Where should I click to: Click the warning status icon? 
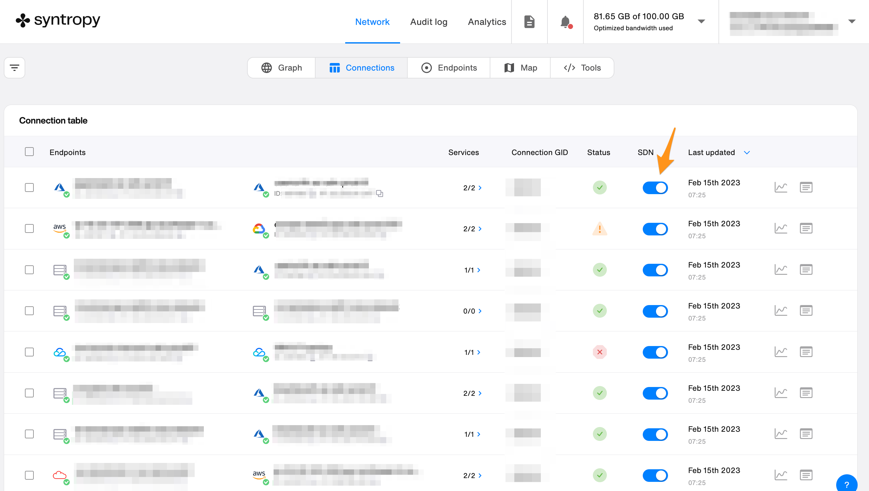600,229
